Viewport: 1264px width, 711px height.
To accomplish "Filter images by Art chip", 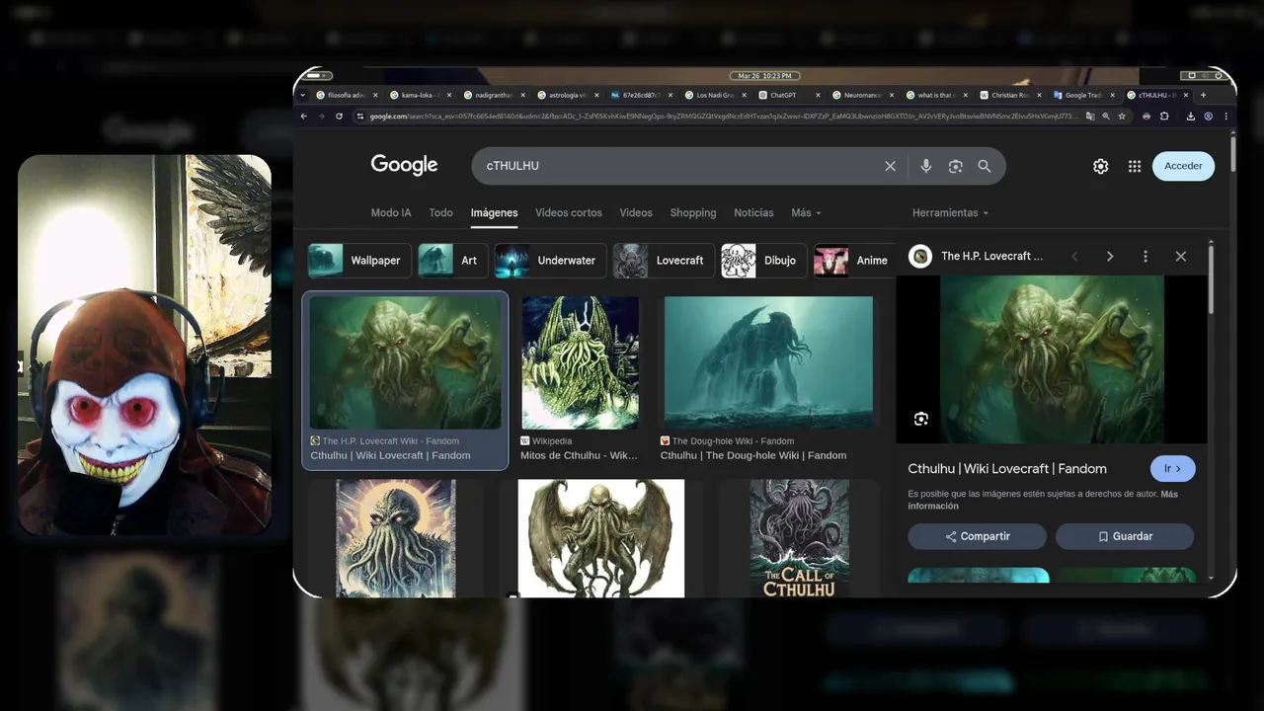I will (x=452, y=261).
